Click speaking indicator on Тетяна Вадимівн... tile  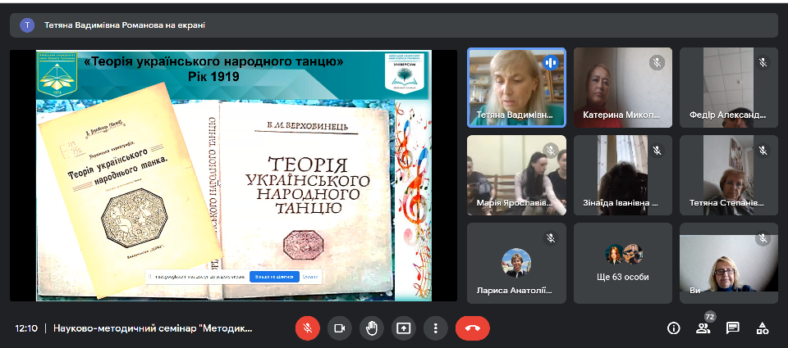pyautogui.click(x=550, y=63)
